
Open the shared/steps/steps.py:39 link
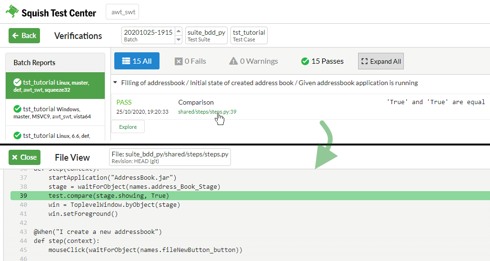pos(207,112)
